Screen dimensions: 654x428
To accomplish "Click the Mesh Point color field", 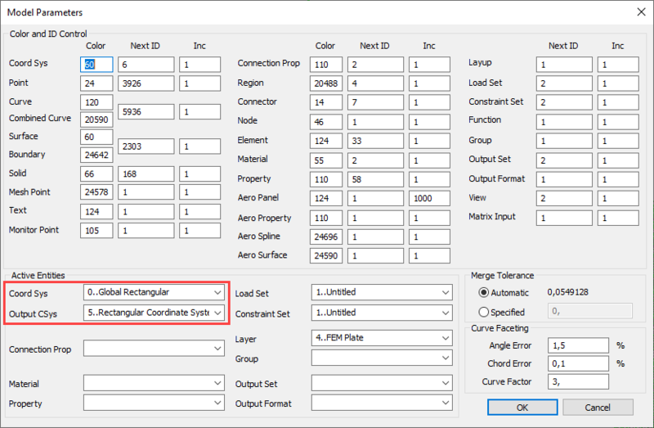I will pyautogui.click(x=96, y=192).
